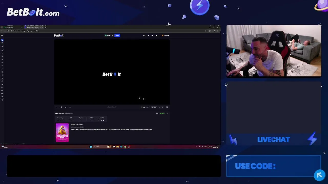Click the browser reload button
Viewport: 328px width, 184px height.
(8, 31)
